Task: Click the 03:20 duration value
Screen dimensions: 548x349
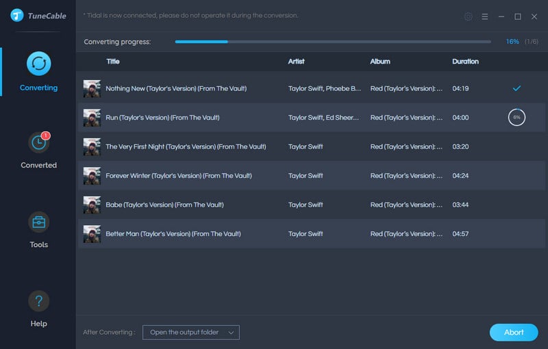Action: 460,146
